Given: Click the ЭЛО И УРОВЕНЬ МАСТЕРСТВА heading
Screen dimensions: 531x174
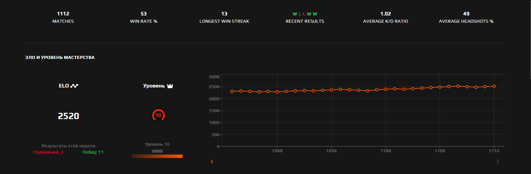Looking at the screenshot, I should 60,58.
